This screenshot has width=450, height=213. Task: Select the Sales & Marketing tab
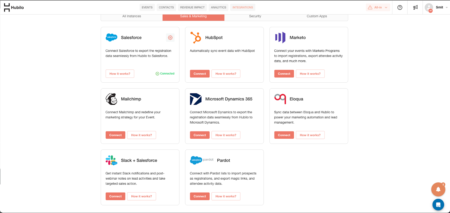click(193, 16)
